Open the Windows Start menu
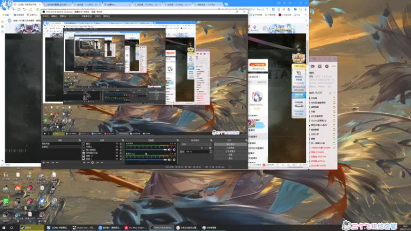Image resolution: width=411 pixels, height=231 pixels. (x=4, y=227)
